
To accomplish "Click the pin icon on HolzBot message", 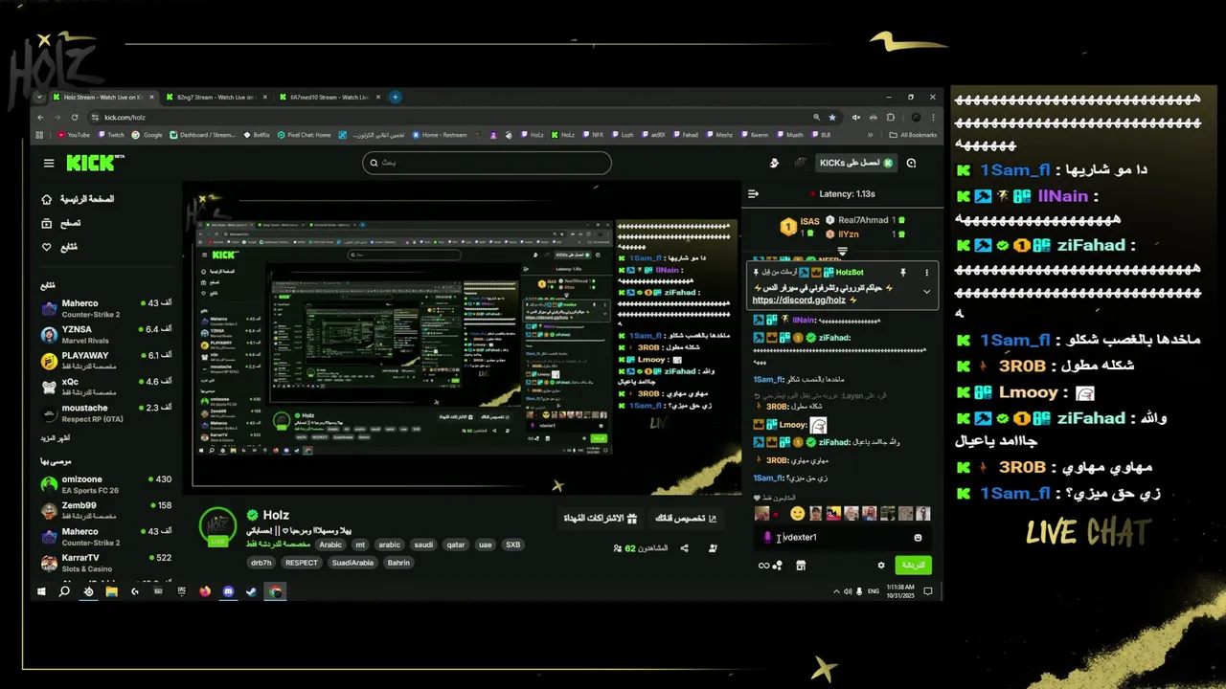I will click(903, 272).
